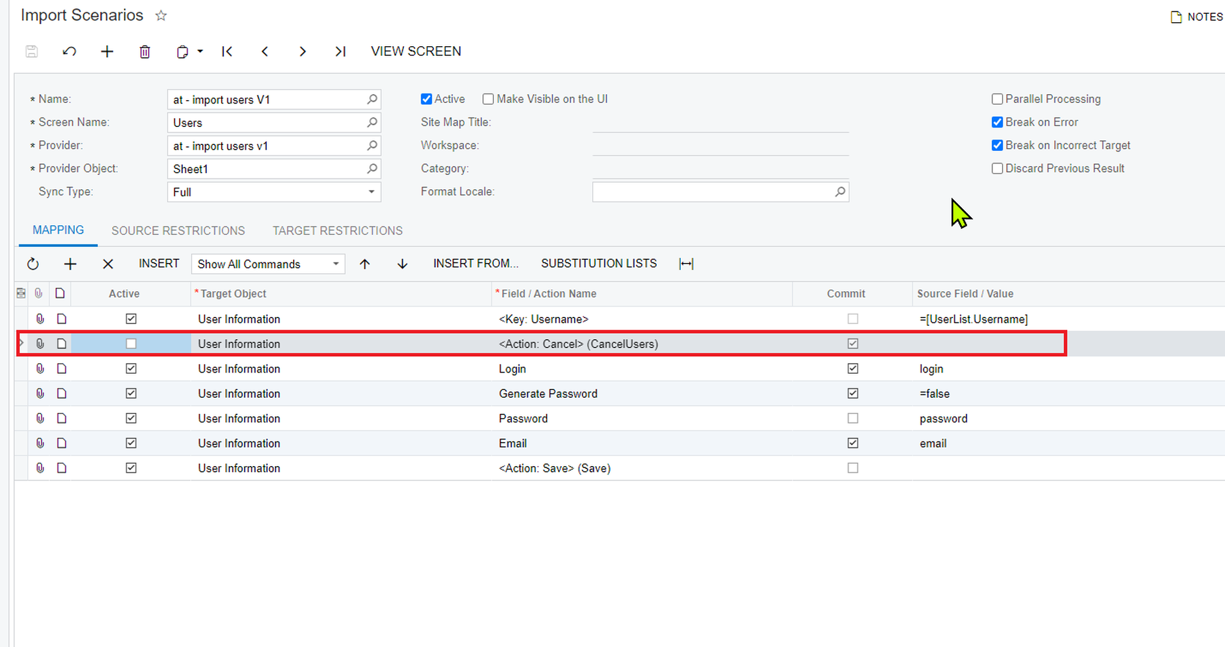
Task: Go to first record using the arrow icon
Action: tap(227, 52)
